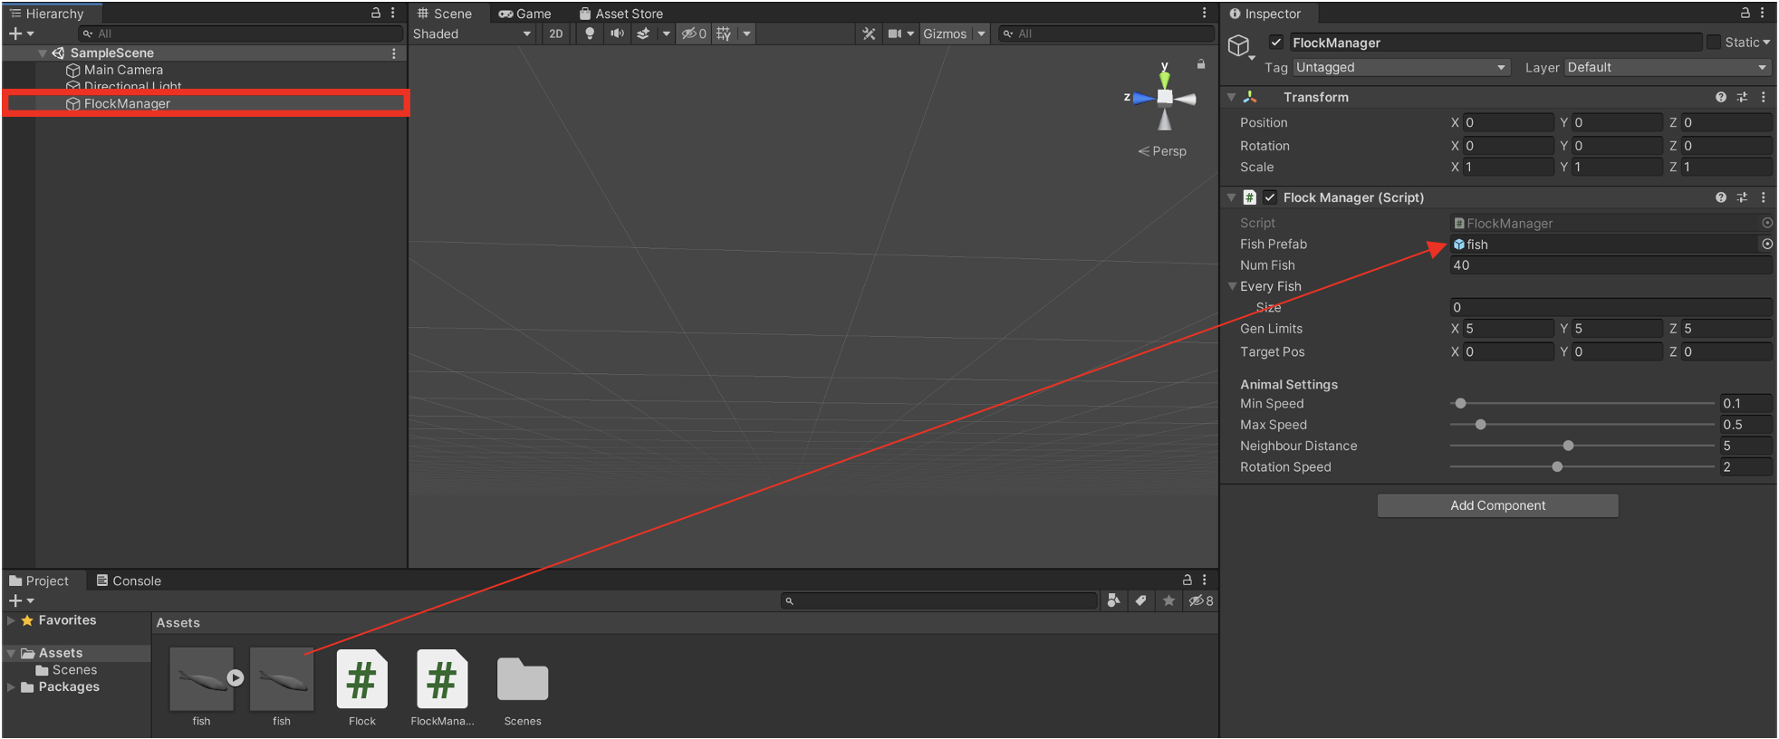The height and width of the screenshot is (739, 1779).
Task: Open Hierarchy panel options menu
Action: [393, 13]
